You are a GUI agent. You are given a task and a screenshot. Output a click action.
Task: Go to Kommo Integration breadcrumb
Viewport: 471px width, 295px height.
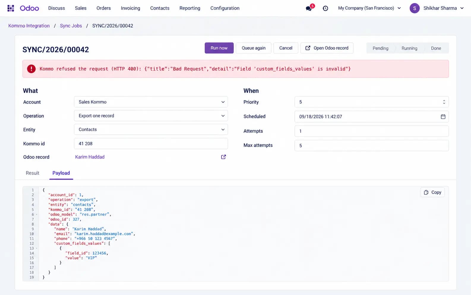point(29,26)
